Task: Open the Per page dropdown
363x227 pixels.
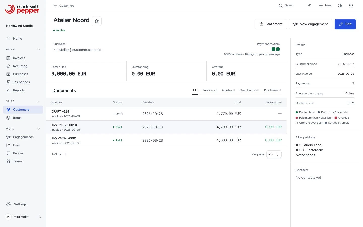Action: pyautogui.click(x=274, y=154)
